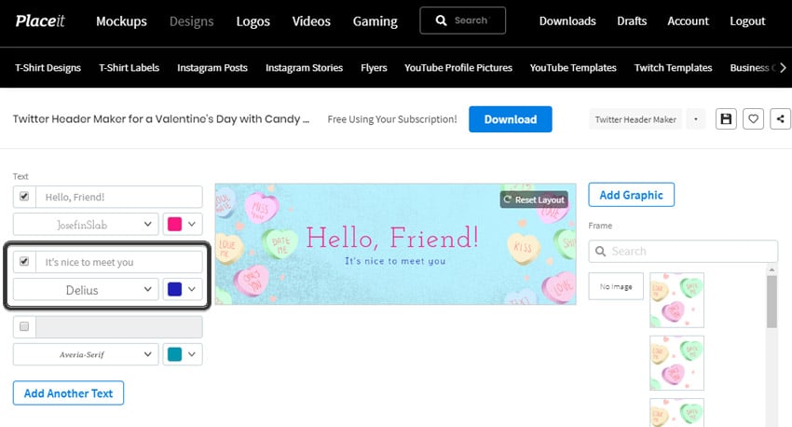
Task: Open the Mockups menu
Action: (x=121, y=21)
